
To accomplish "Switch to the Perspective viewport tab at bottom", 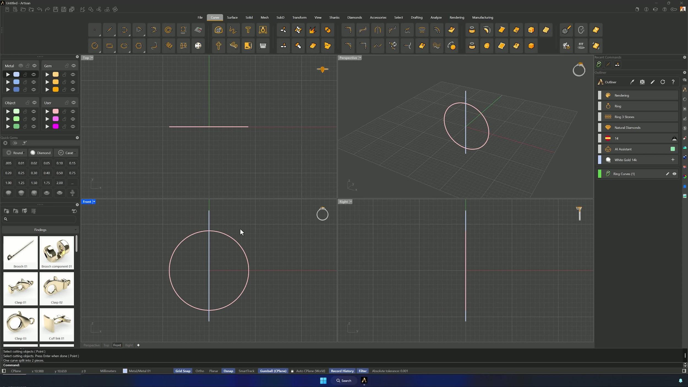I will click(x=91, y=345).
